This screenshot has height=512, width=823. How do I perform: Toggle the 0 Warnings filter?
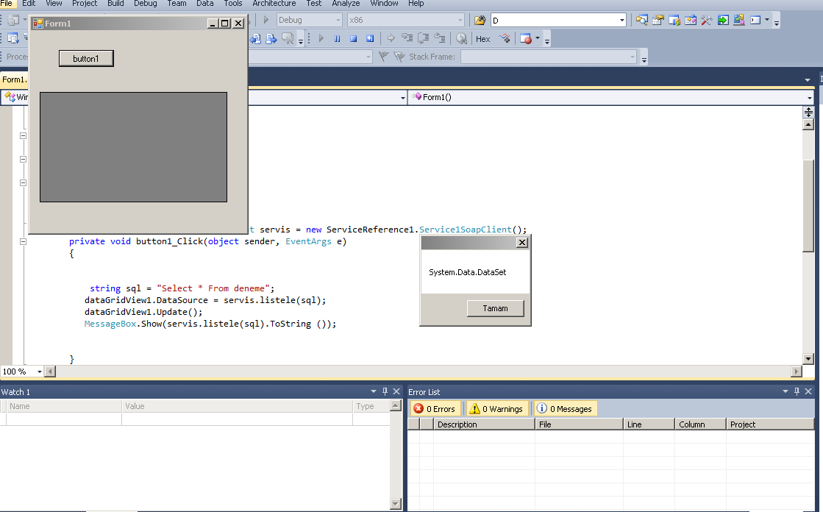[x=496, y=408]
